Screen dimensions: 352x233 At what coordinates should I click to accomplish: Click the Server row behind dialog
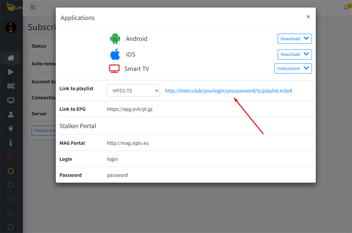(x=42, y=114)
